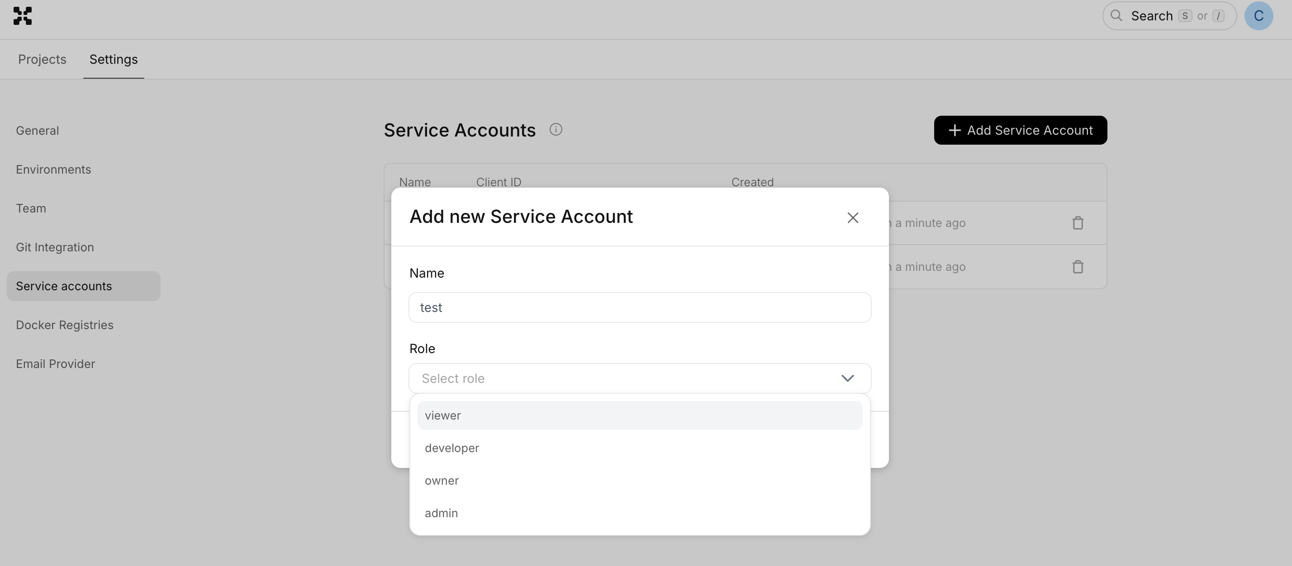Viewport: 1292px width, 566px height.
Task: Open Email Provider settings
Action: [55, 363]
